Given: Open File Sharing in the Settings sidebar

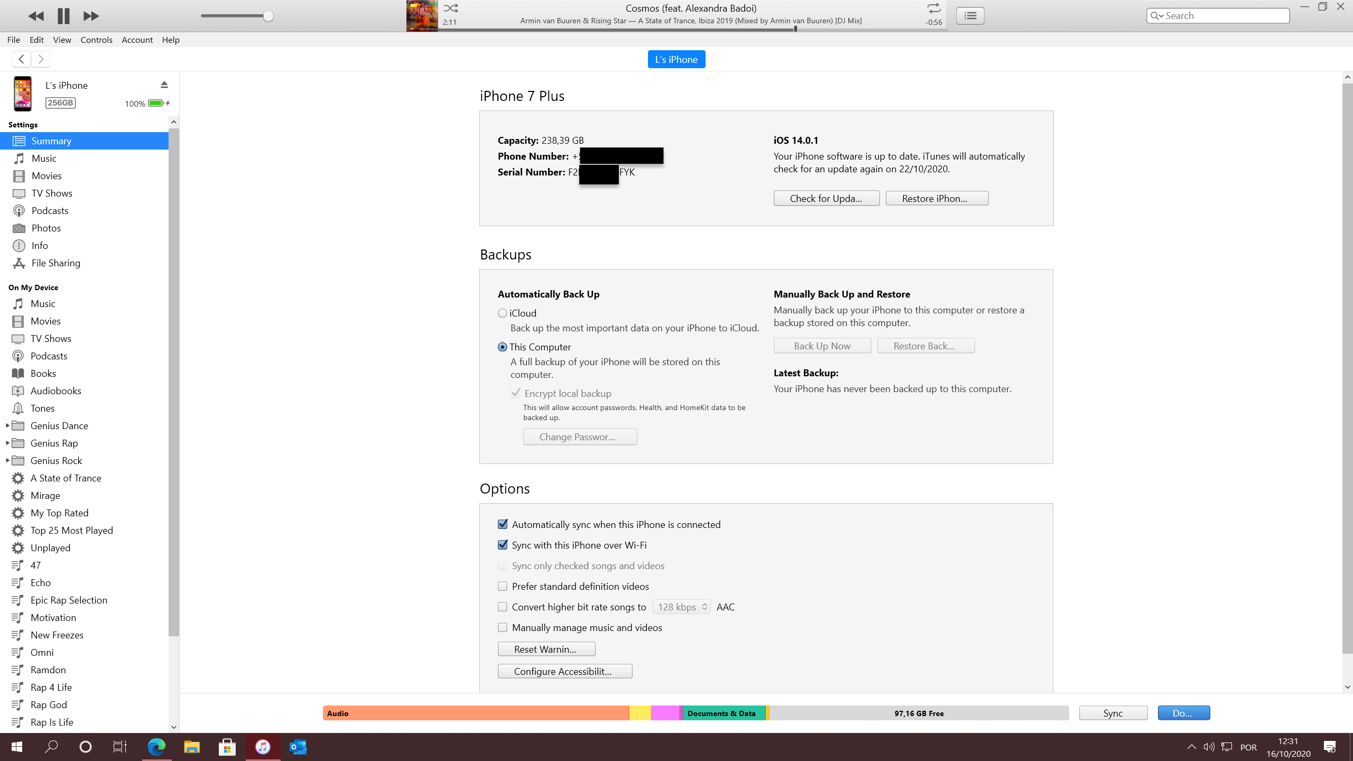Looking at the screenshot, I should click(x=55, y=263).
